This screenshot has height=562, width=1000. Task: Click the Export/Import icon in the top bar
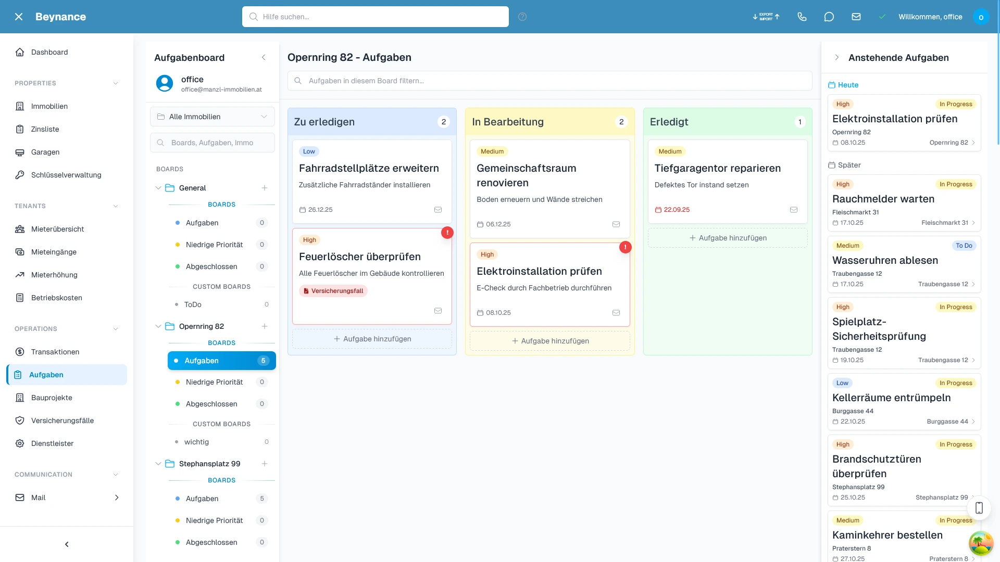pos(765,17)
